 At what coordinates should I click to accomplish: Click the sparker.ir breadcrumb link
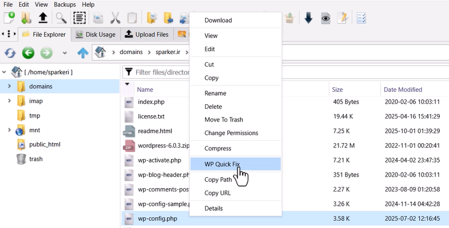168,52
